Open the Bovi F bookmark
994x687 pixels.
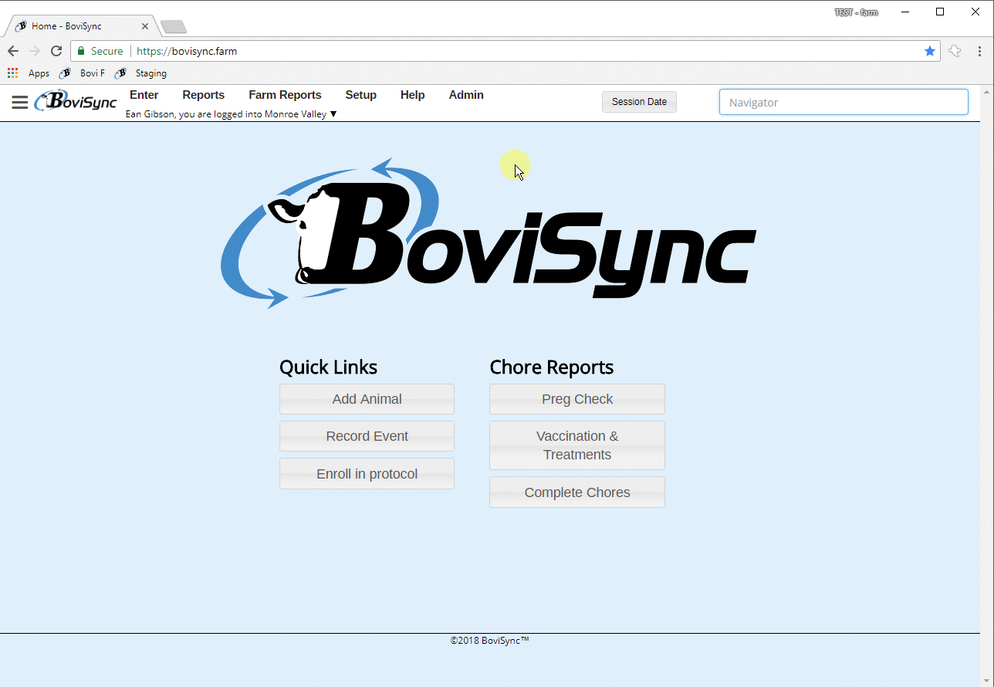coord(82,73)
